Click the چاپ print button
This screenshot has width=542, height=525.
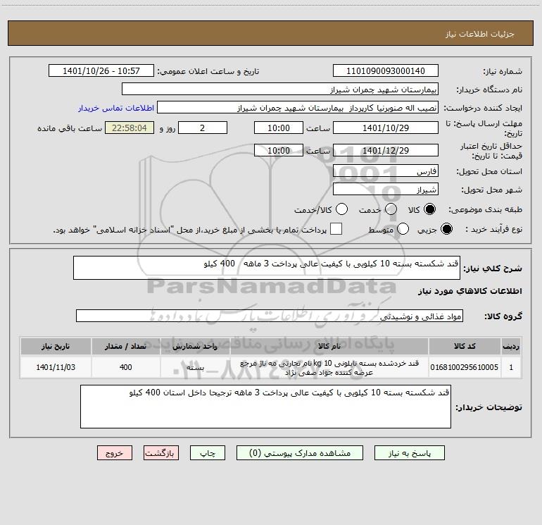point(208,453)
